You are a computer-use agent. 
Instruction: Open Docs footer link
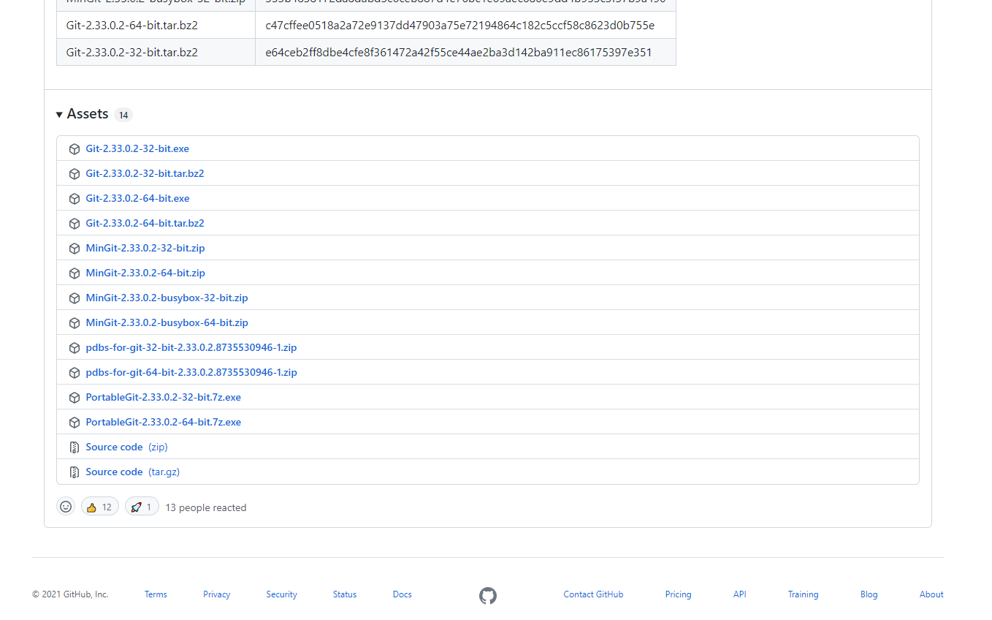click(x=402, y=594)
